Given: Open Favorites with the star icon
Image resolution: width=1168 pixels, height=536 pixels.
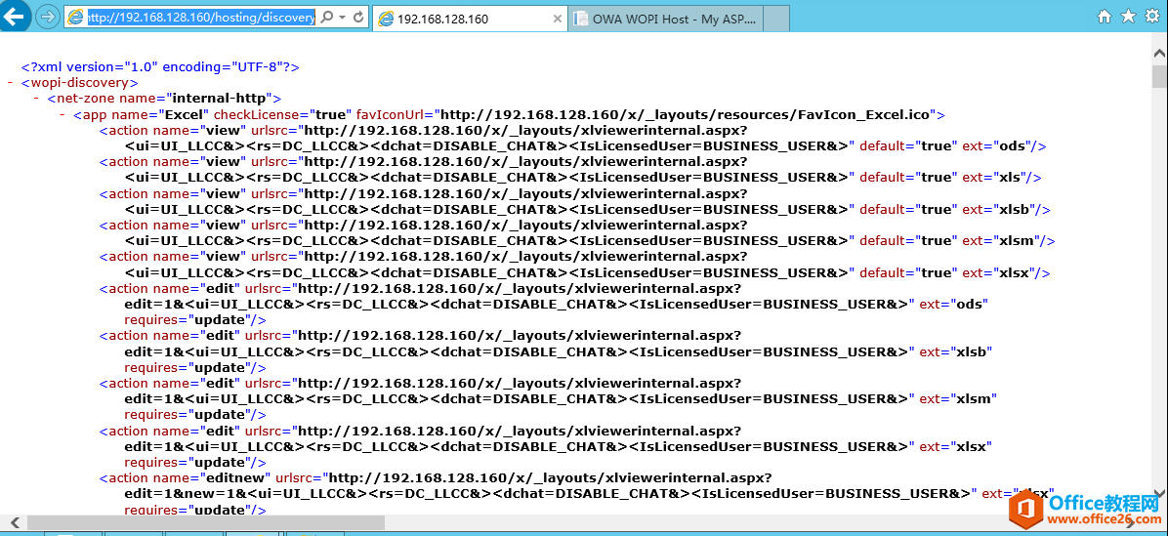Looking at the screenshot, I should (x=1129, y=16).
